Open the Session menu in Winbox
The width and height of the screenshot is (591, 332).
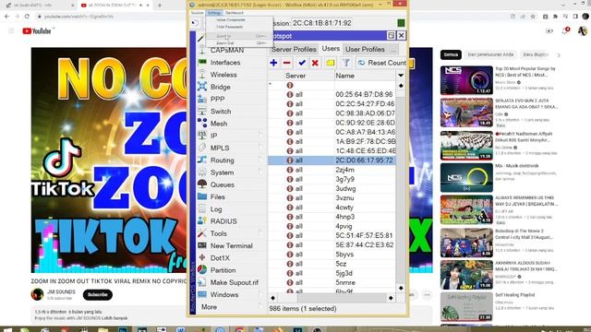coord(197,13)
